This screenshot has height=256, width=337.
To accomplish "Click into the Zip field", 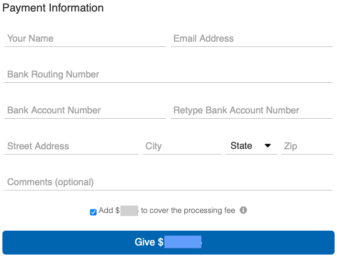I will (306, 146).
